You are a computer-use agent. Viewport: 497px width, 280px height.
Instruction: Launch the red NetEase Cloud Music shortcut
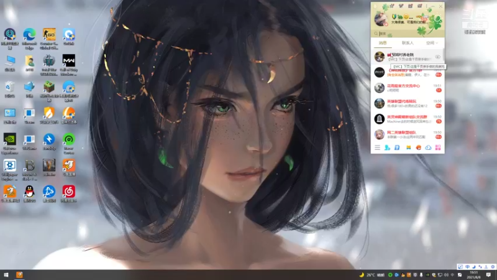click(69, 194)
